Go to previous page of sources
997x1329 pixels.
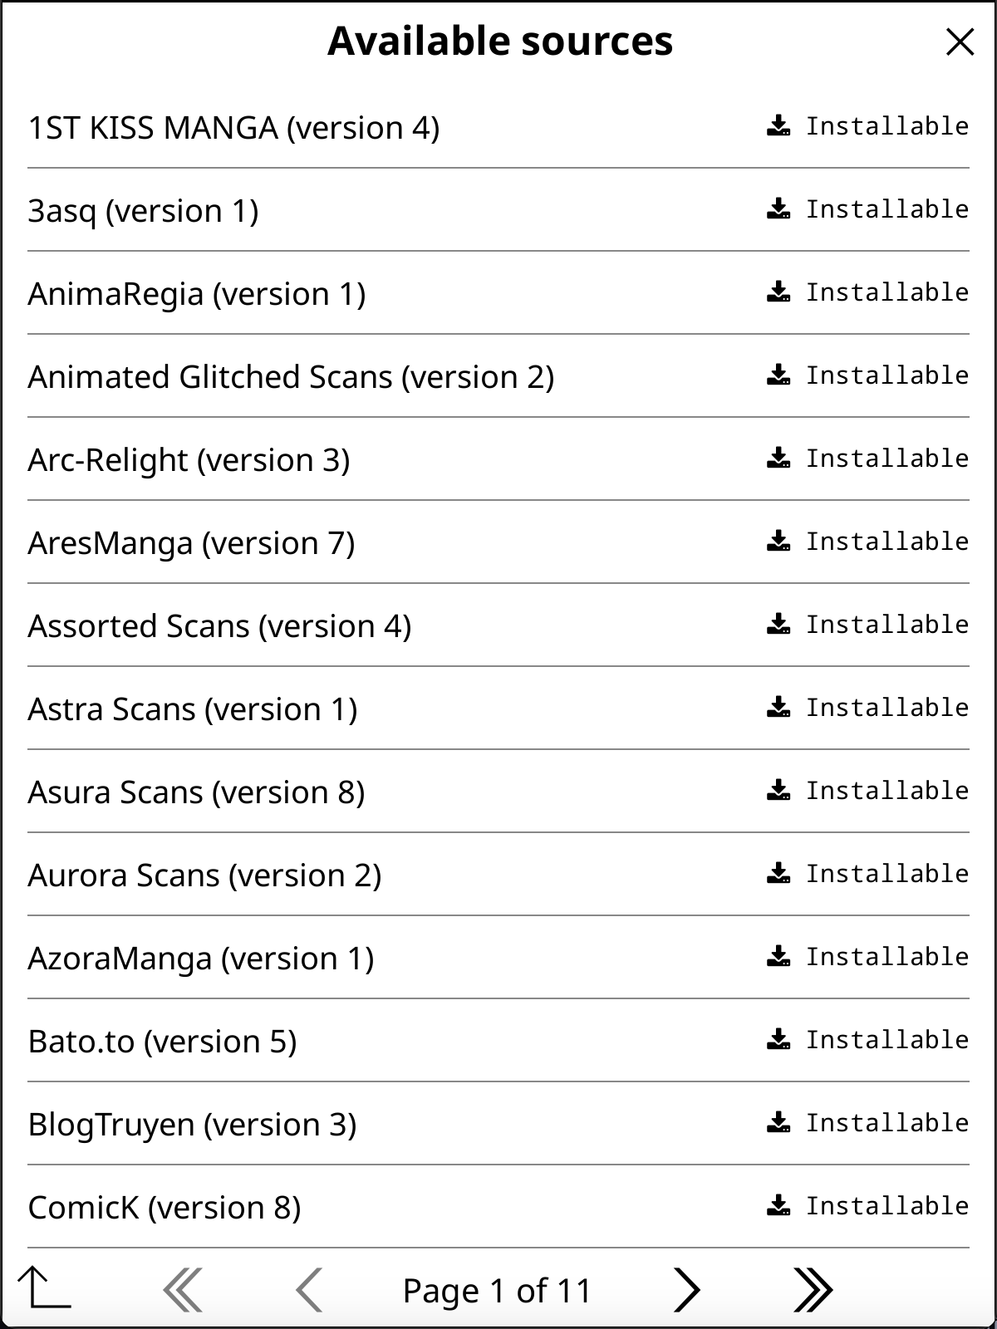click(x=309, y=1290)
